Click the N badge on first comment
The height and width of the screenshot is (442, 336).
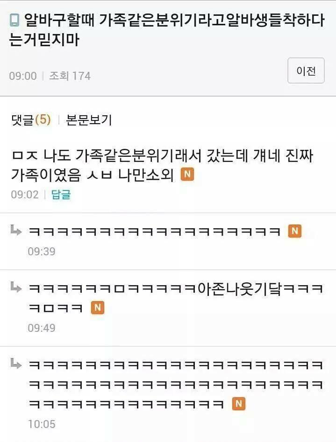coord(187,175)
